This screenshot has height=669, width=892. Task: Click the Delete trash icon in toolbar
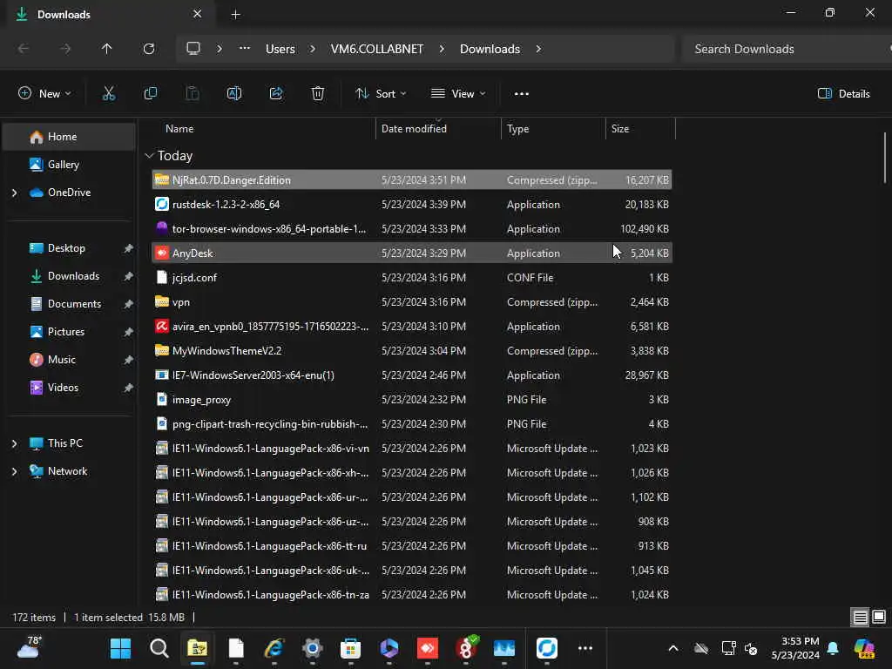(318, 94)
